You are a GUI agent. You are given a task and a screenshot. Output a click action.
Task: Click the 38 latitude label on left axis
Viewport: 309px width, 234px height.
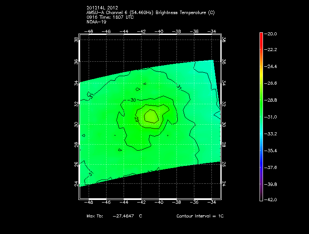pyautogui.click(x=76, y=40)
